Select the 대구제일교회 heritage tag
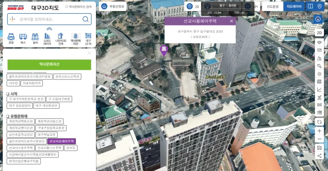 (x=46, y=135)
